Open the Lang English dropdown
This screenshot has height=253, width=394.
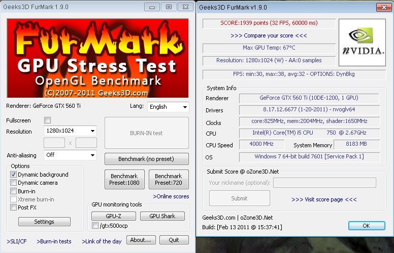click(168, 107)
